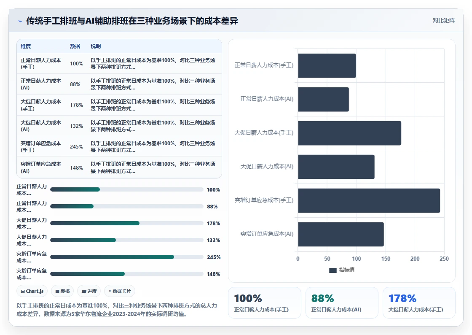Click the footnote paragraph about 5家华东物流企业

[117, 310]
